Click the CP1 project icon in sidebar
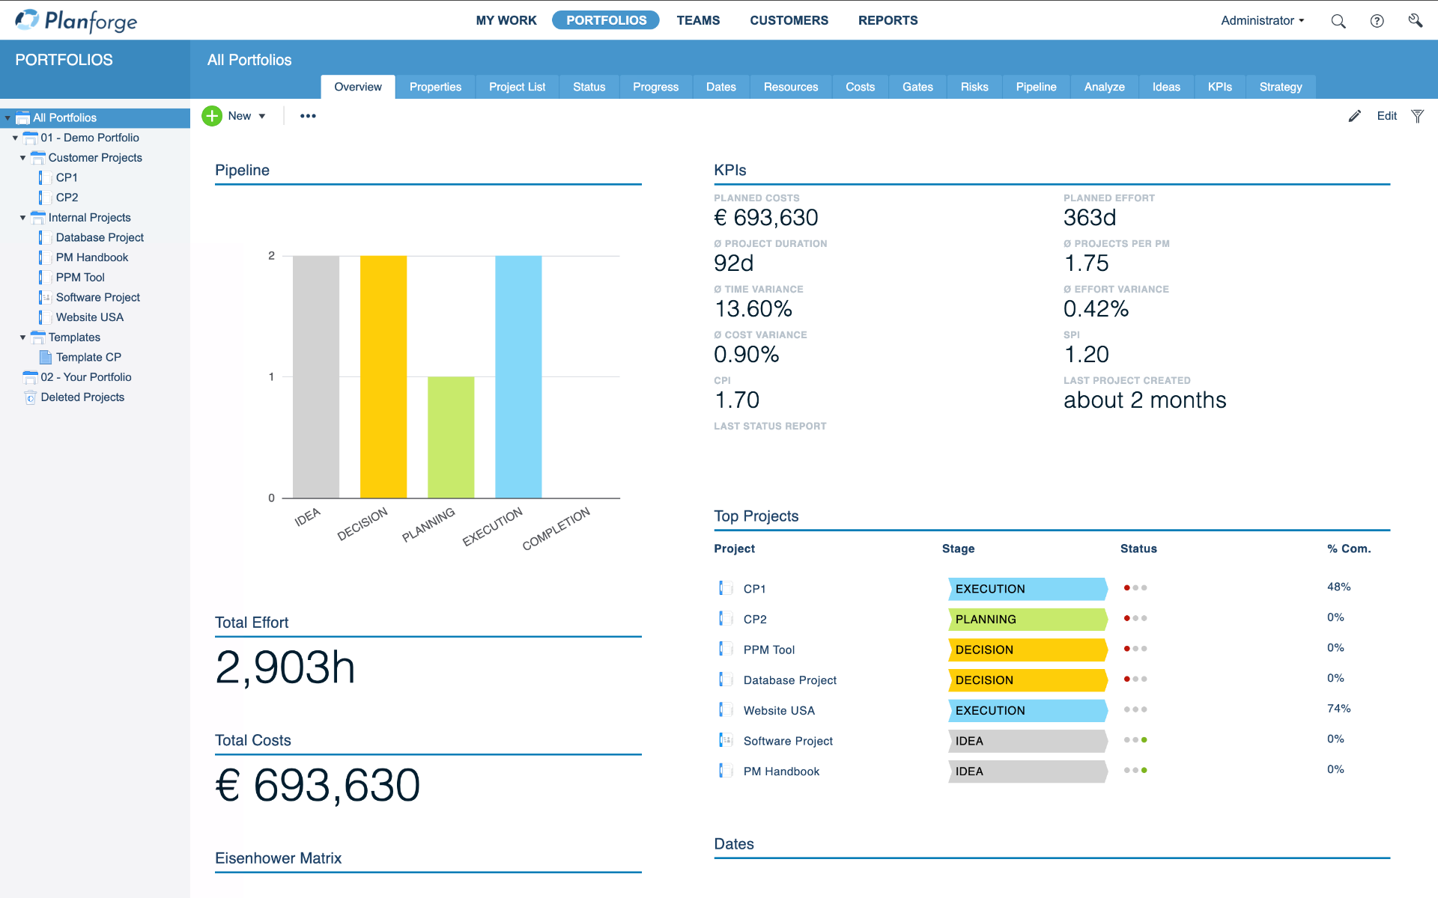Image resolution: width=1438 pixels, height=898 pixels. pos(45,177)
